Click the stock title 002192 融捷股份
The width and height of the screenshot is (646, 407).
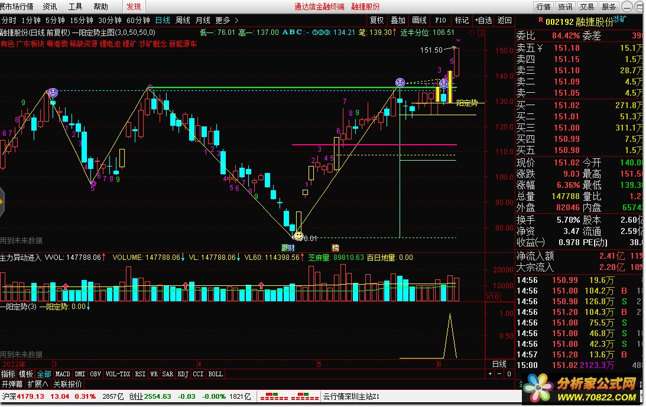point(579,22)
